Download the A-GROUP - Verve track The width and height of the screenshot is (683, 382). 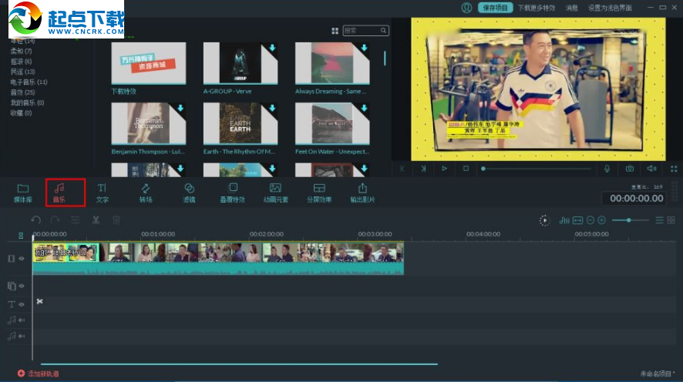[x=272, y=48]
